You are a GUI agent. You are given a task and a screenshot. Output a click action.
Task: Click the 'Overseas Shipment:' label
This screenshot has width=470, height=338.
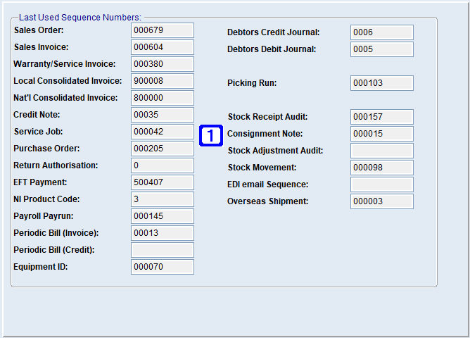click(267, 201)
